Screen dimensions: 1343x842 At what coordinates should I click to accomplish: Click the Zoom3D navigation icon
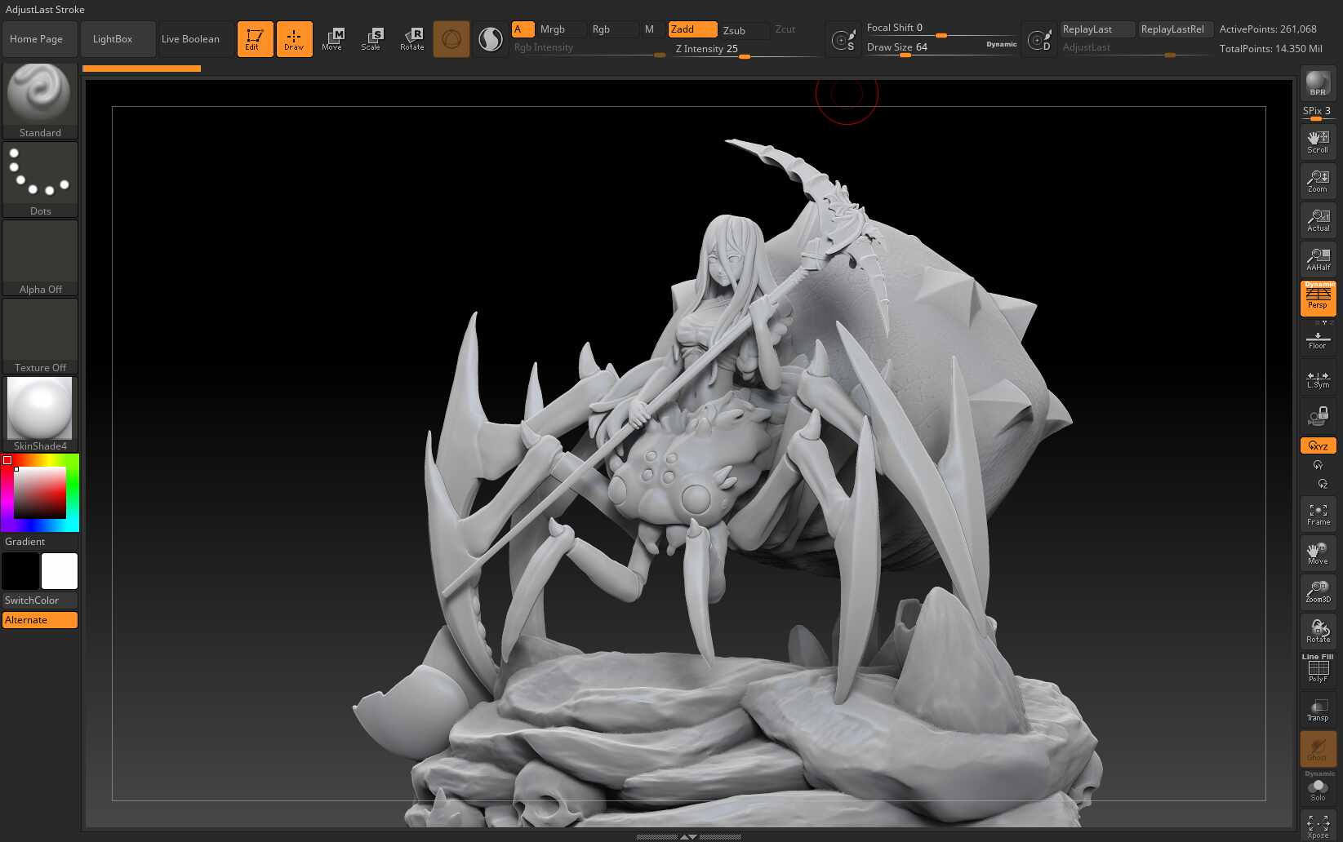pyautogui.click(x=1318, y=592)
